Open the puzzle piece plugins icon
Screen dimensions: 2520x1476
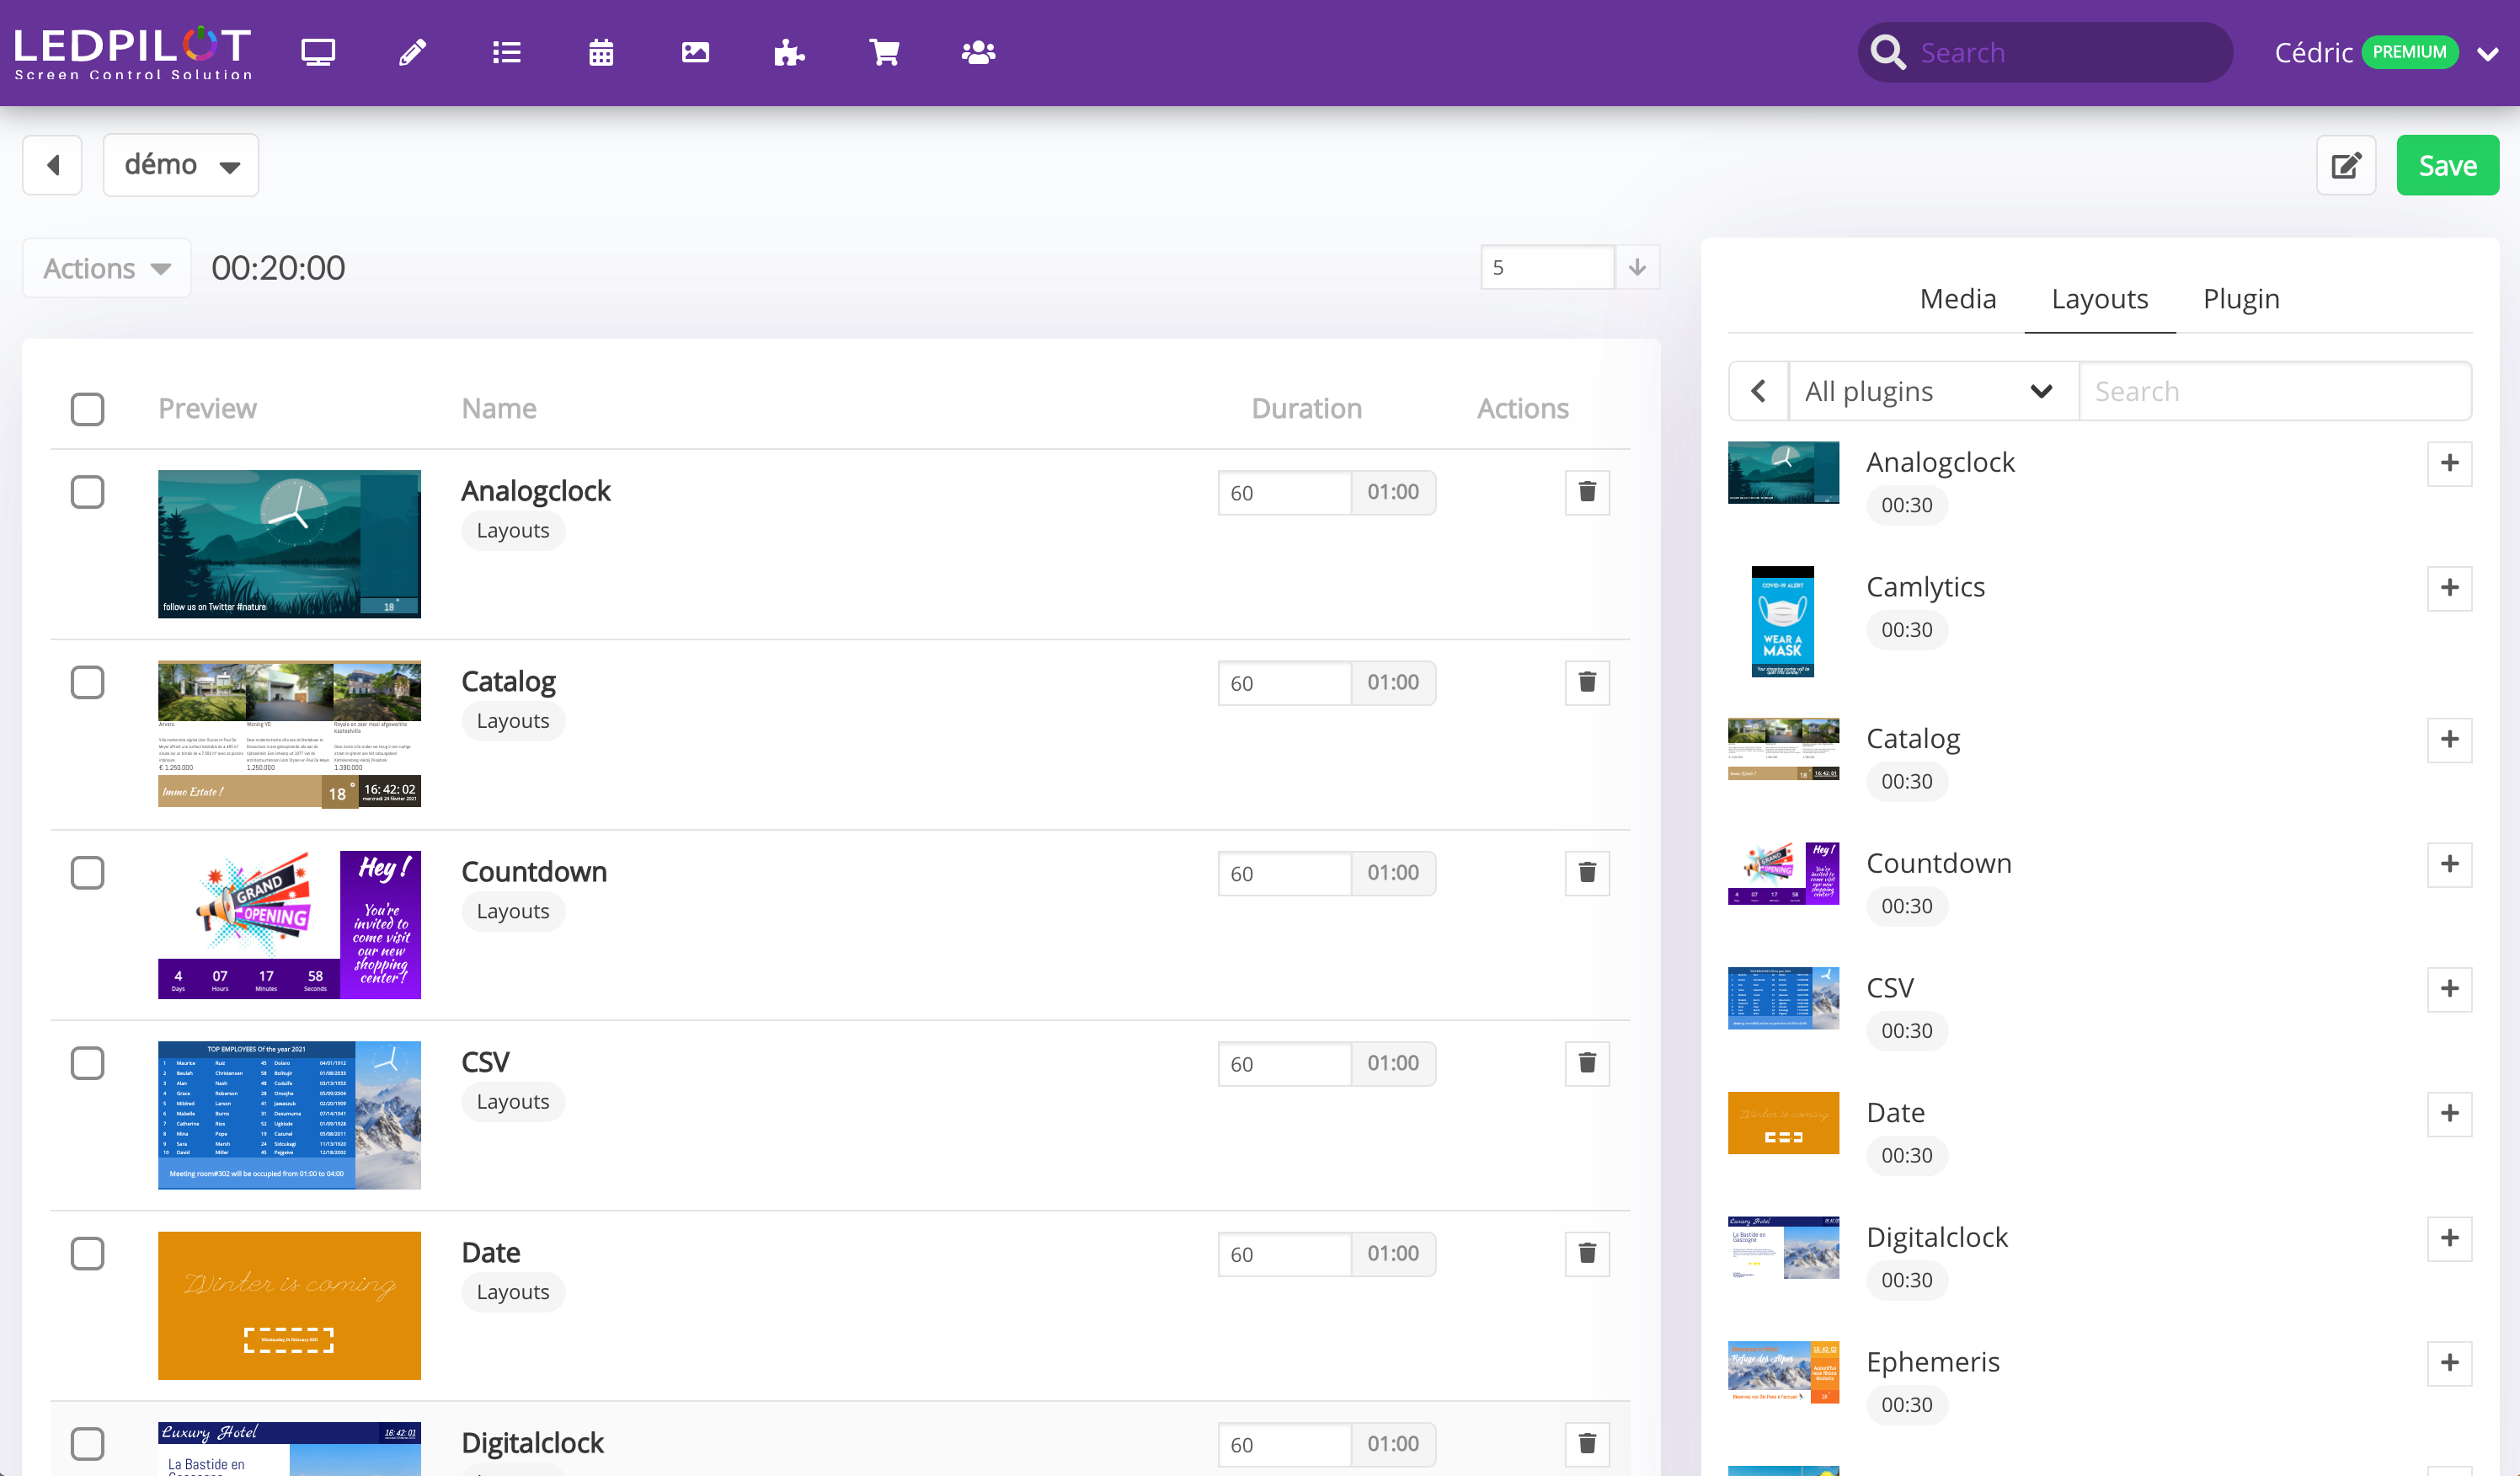[x=789, y=52]
